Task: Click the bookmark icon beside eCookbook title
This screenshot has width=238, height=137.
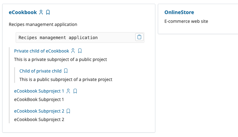Action: tap(48, 13)
